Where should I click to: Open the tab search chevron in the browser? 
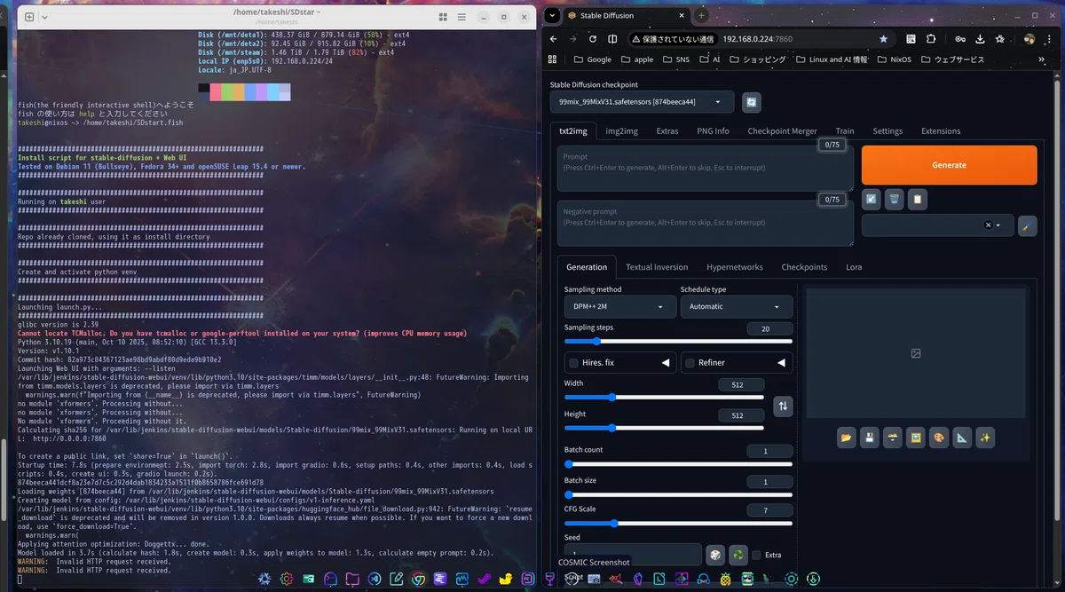pos(552,15)
